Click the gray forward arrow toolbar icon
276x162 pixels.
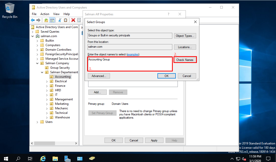click(38, 20)
